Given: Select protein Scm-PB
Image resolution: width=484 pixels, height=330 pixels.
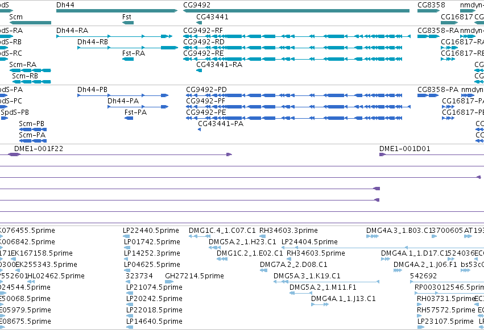Looking at the screenshot, I should pyautogui.click(x=33, y=130).
